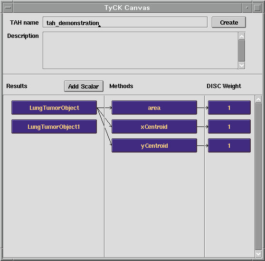This screenshot has width=265, height=261.
Task: Click the canvas scrollbar up arrow
Action: (258, 99)
